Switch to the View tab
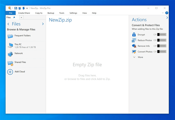The height and width of the screenshot is (120, 175). (84, 13)
